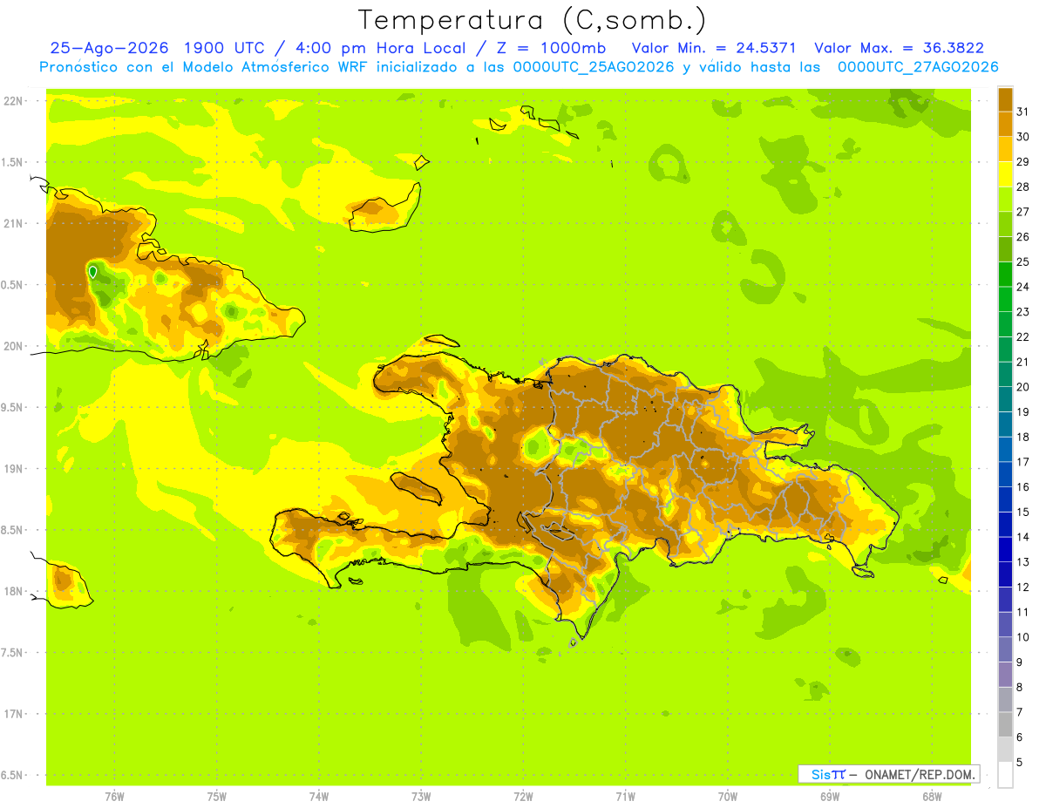Pick the blue swatch between 13 and 14
The image size is (1046, 808).
coord(1005,550)
